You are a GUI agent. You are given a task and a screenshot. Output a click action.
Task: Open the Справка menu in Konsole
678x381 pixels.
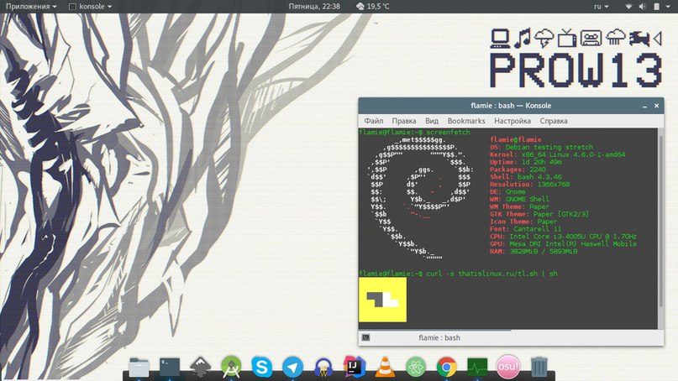tap(554, 121)
